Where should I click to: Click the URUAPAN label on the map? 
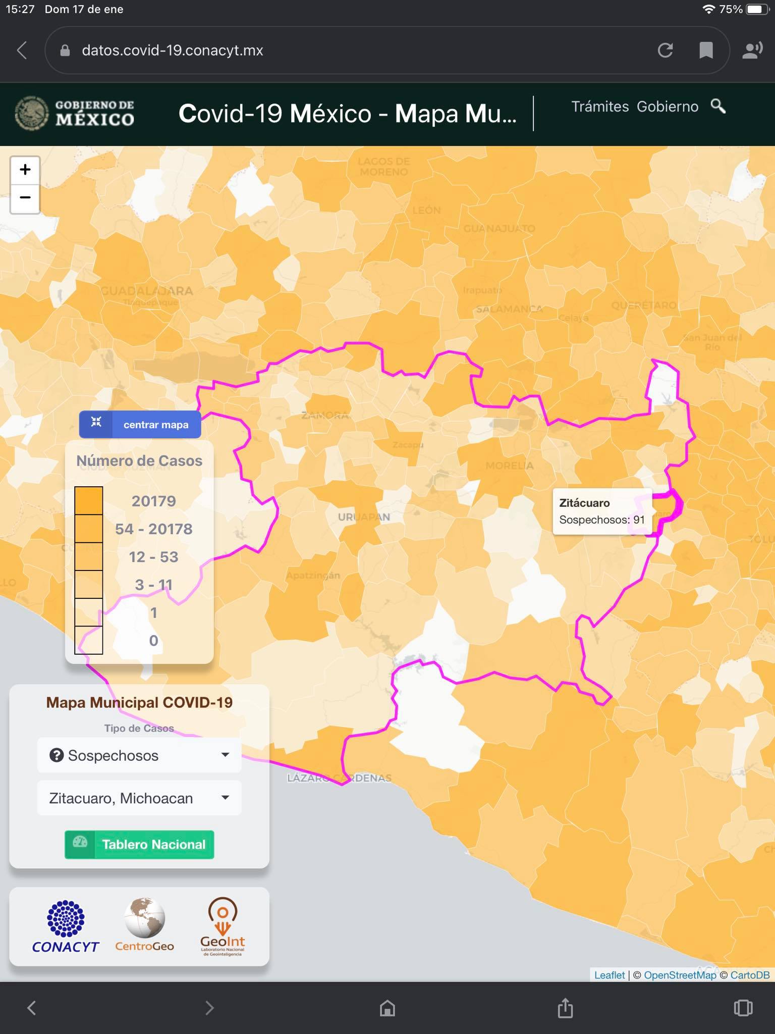coord(364,517)
